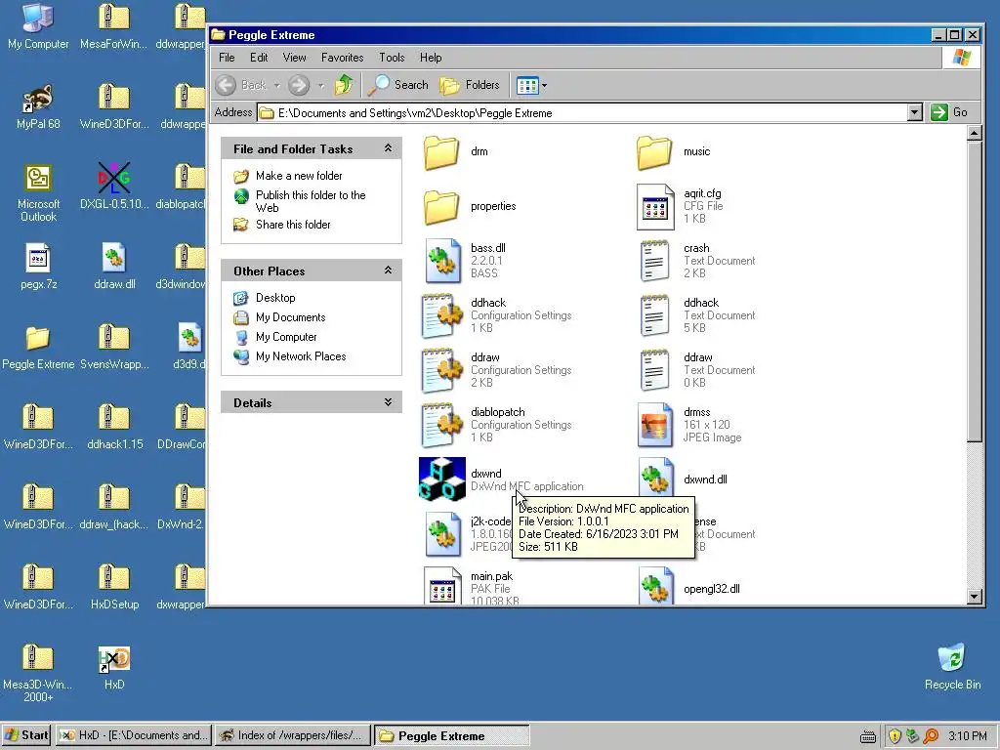Screen dimensions: 1000x750
Task: Click Share this folder link
Action: (293, 225)
